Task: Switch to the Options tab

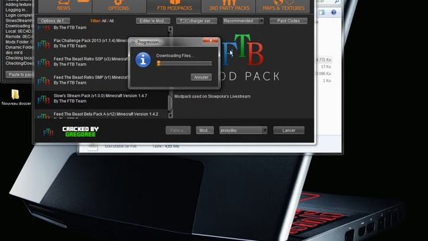Action: tap(119, 6)
